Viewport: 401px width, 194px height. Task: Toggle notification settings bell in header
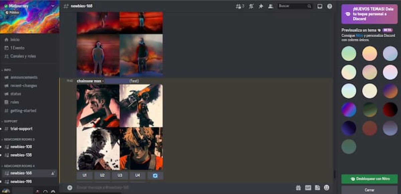point(251,6)
